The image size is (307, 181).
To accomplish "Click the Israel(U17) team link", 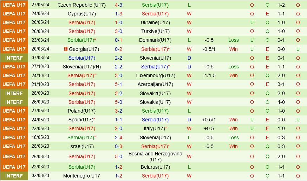I will (81, 146).
